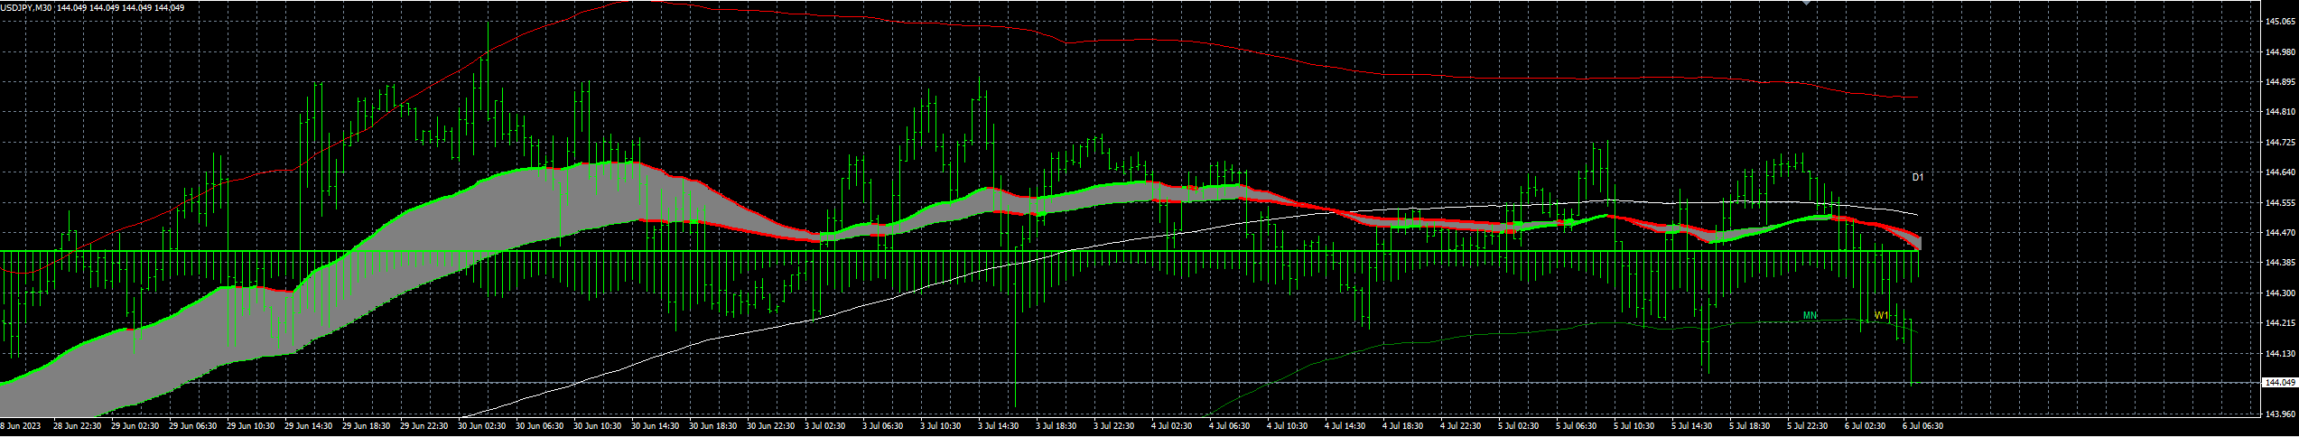
Task: Click time axis label 30 Jun 02:30
Action: click(481, 425)
